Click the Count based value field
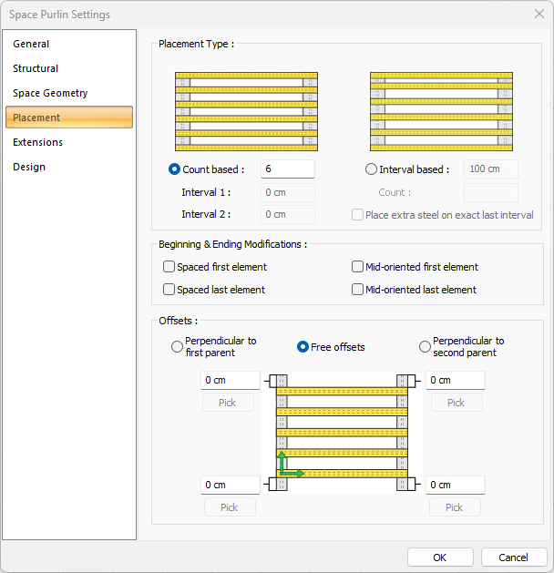The image size is (554, 573). (287, 169)
